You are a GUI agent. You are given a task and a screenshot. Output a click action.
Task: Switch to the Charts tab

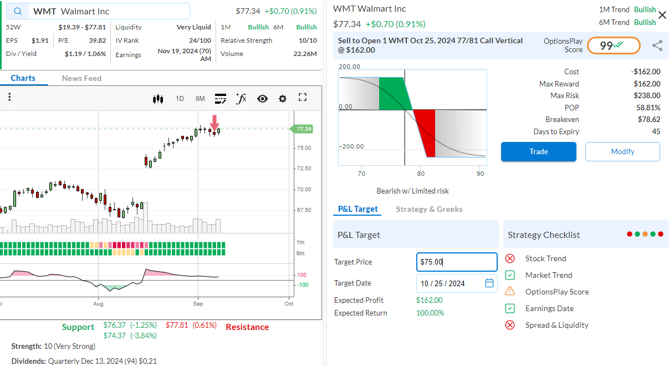click(x=23, y=78)
